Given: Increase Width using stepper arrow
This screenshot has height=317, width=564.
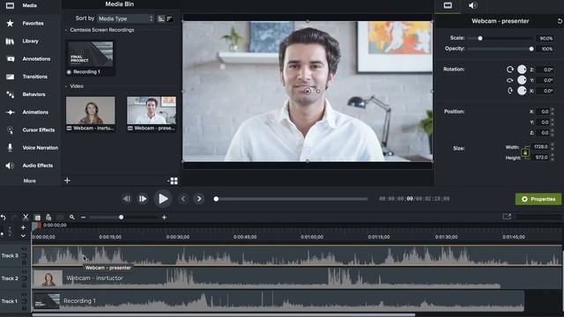Looking at the screenshot, I should [553, 144].
